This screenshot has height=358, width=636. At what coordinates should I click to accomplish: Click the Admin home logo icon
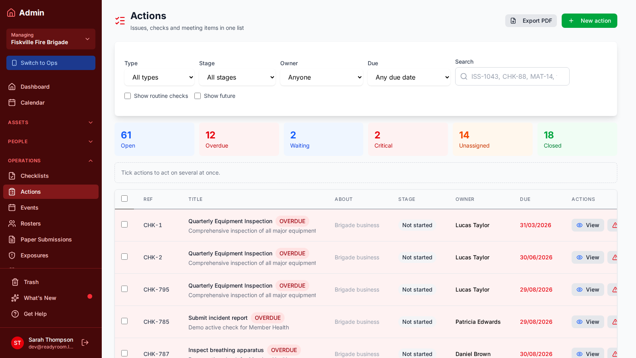tap(11, 13)
